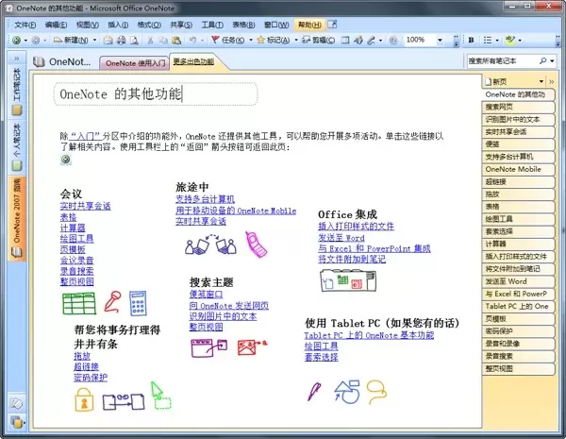566x439 pixels.
Task: Open 密码保护 link in page content
Action: click(x=91, y=378)
